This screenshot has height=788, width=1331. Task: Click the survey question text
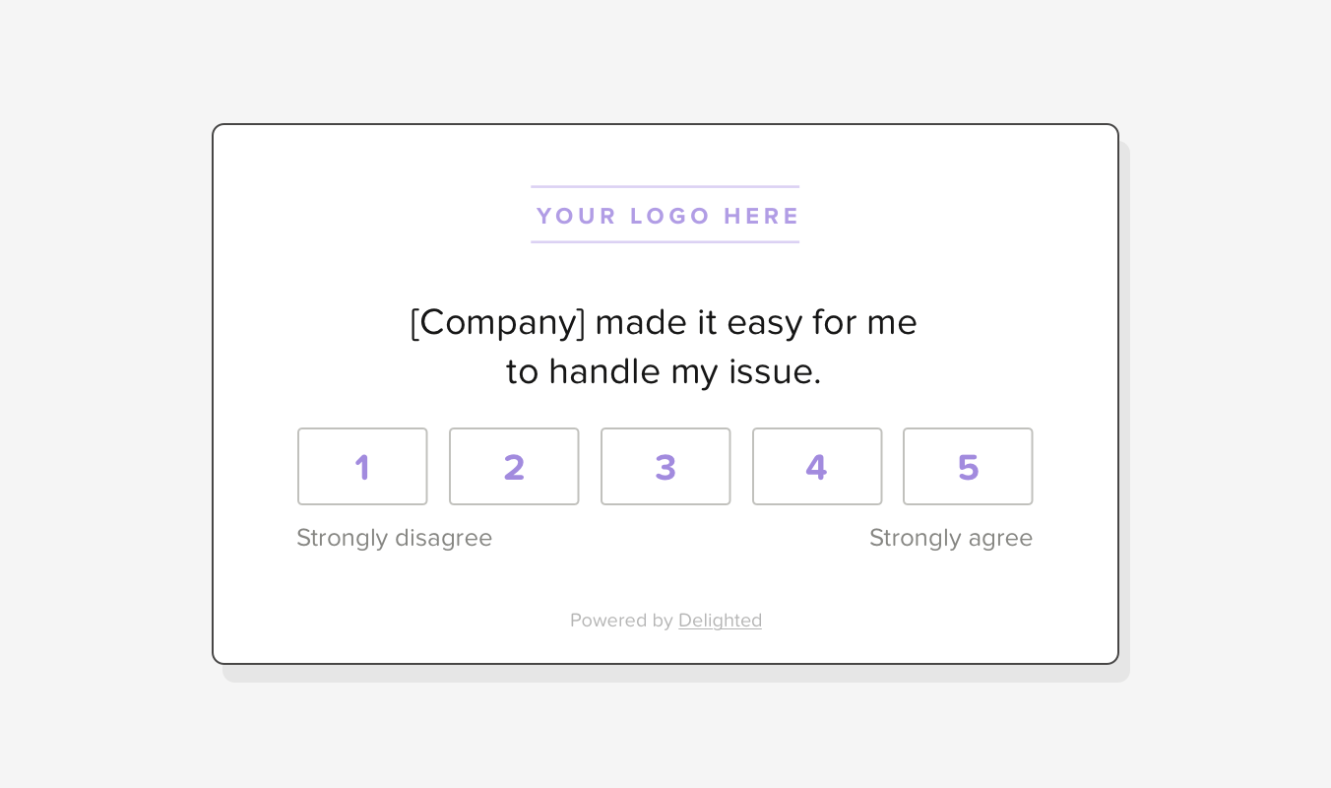(665, 347)
